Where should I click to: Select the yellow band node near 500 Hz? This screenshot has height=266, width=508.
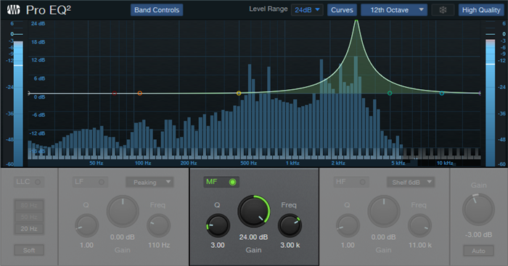(239, 93)
